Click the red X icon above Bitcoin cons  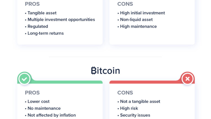click(x=187, y=79)
